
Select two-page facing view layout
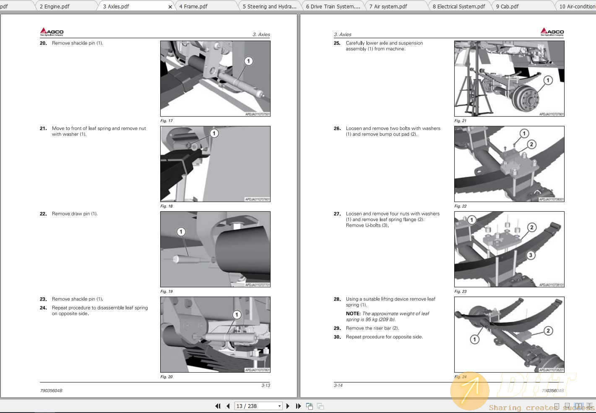[579, 406]
